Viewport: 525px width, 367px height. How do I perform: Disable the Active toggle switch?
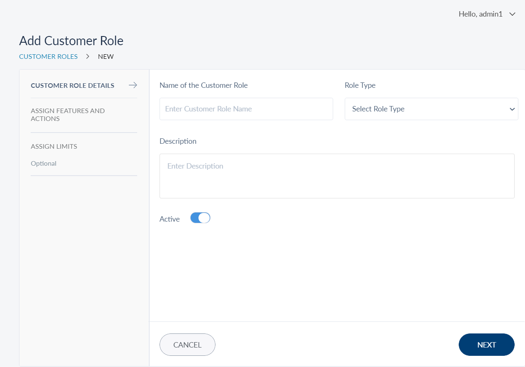pyautogui.click(x=200, y=218)
